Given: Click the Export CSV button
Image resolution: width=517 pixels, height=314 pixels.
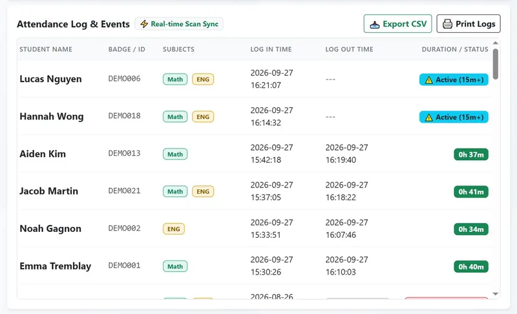Looking at the screenshot, I should [x=397, y=24].
